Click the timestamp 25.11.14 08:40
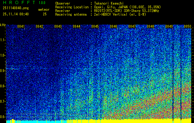This screenshot has height=123, width=194. (x=16, y=14)
